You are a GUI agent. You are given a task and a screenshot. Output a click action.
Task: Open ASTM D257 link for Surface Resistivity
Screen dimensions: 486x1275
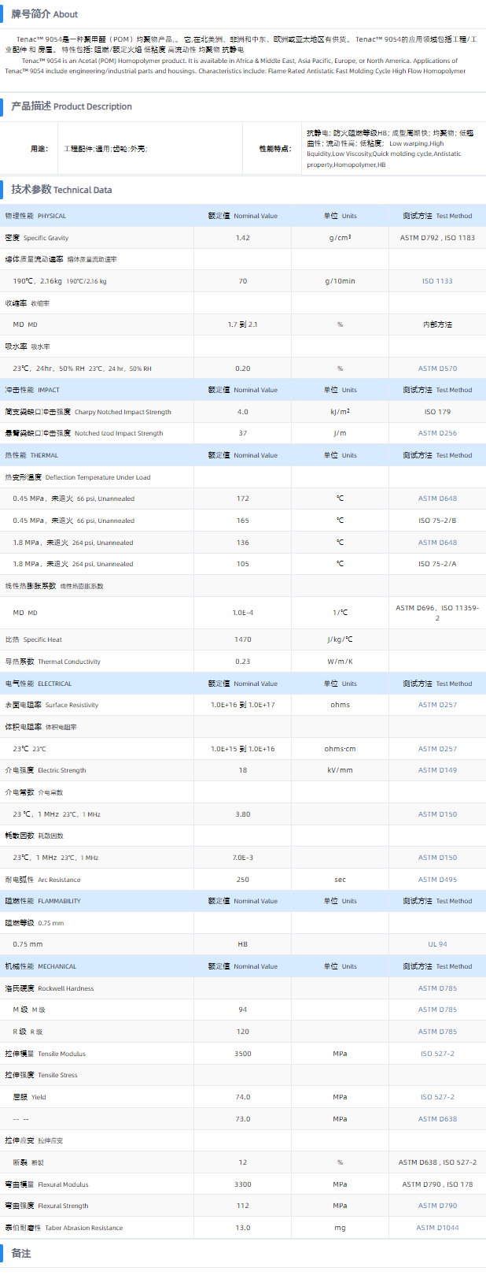click(x=437, y=705)
